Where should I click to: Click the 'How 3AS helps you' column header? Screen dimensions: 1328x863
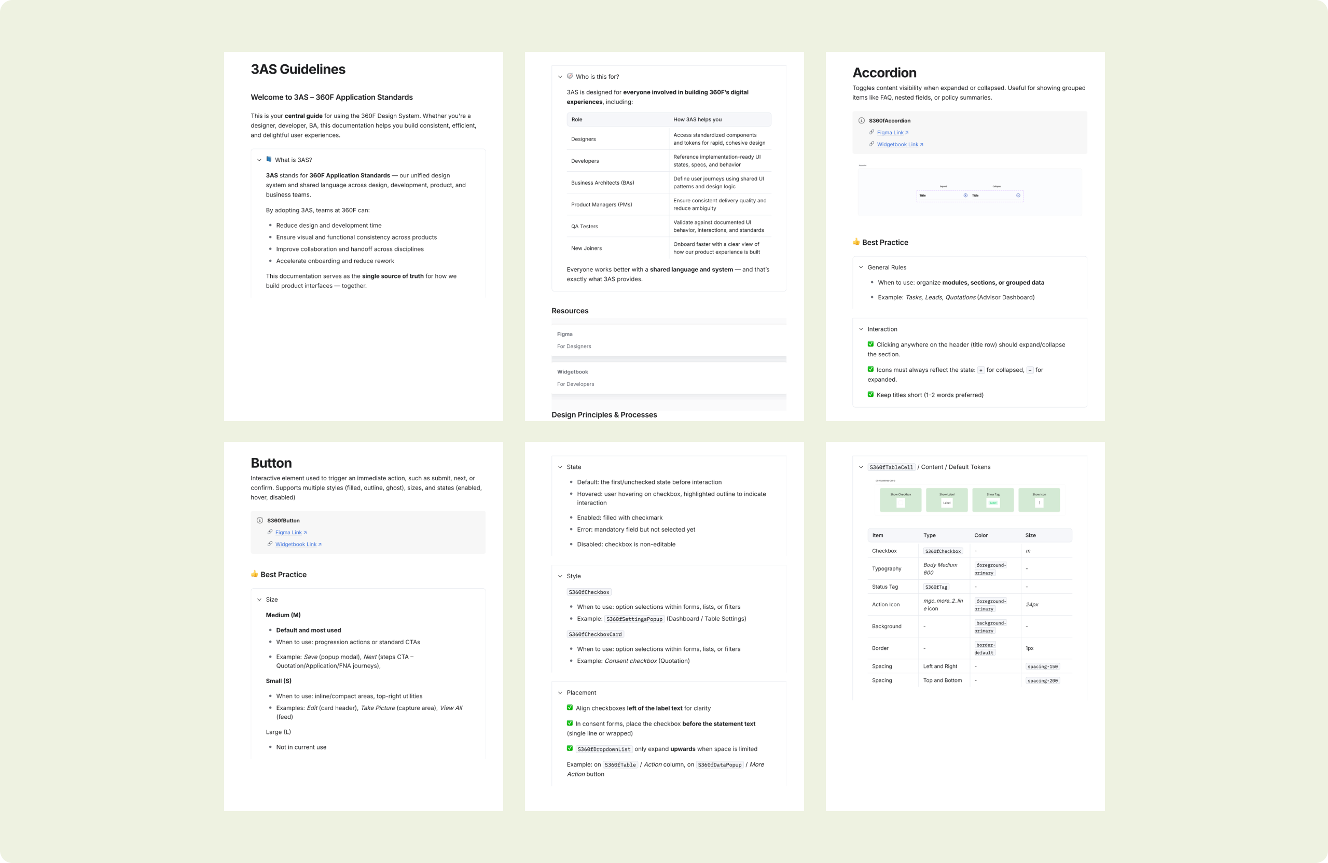click(x=698, y=119)
